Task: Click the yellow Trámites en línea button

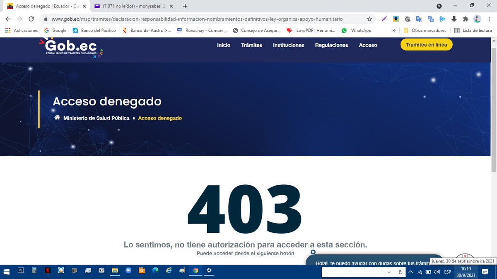Action: point(427,45)
